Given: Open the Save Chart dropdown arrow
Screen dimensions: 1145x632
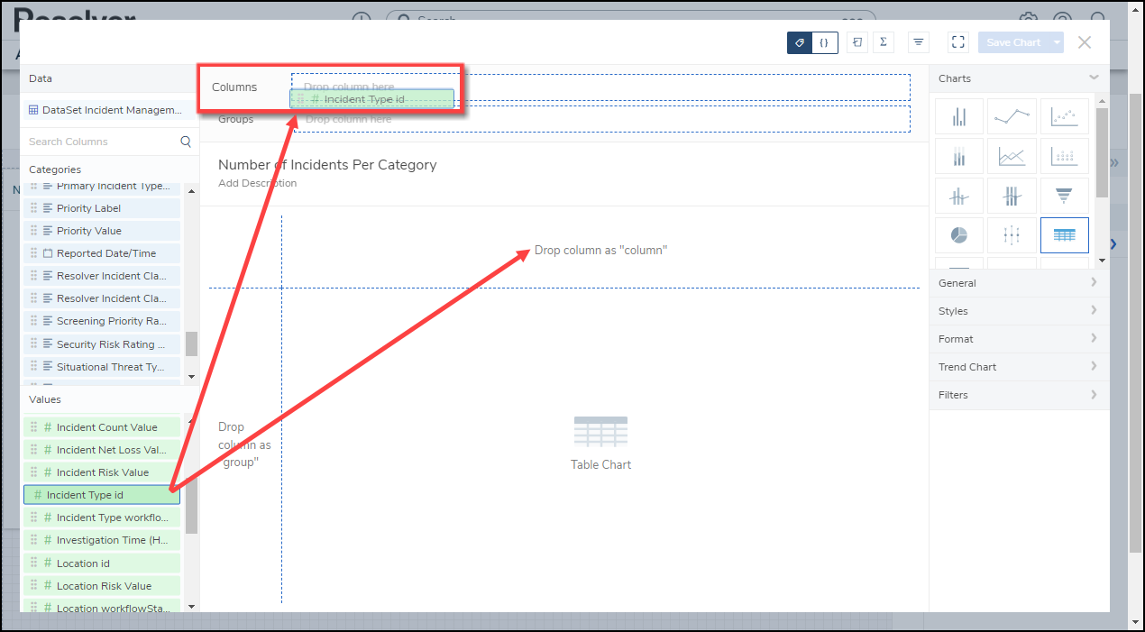Looking at the screenshot, I should [1057, 42].
